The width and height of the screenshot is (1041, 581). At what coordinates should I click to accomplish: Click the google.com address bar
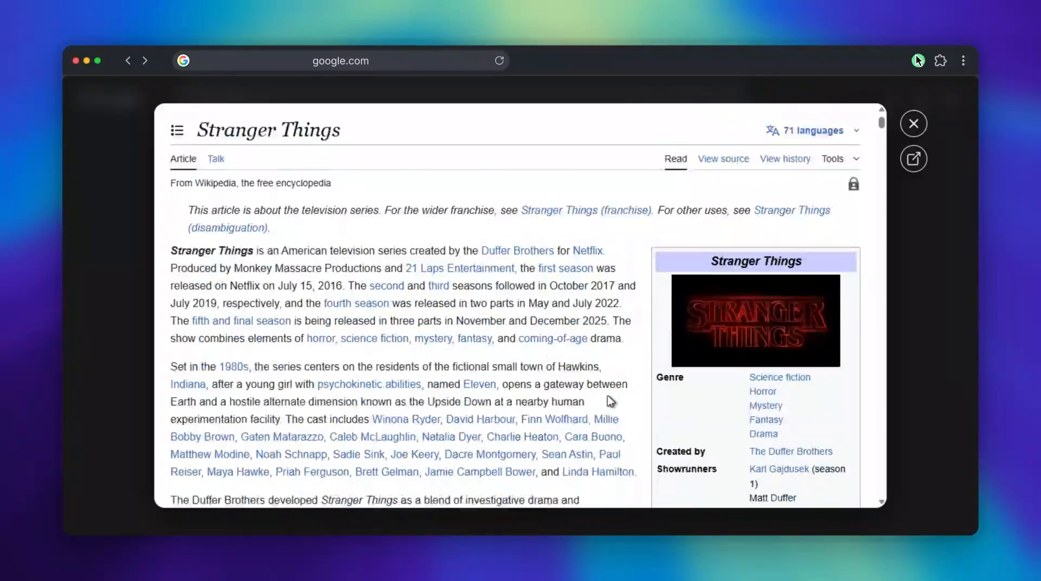tap(340, 61)
